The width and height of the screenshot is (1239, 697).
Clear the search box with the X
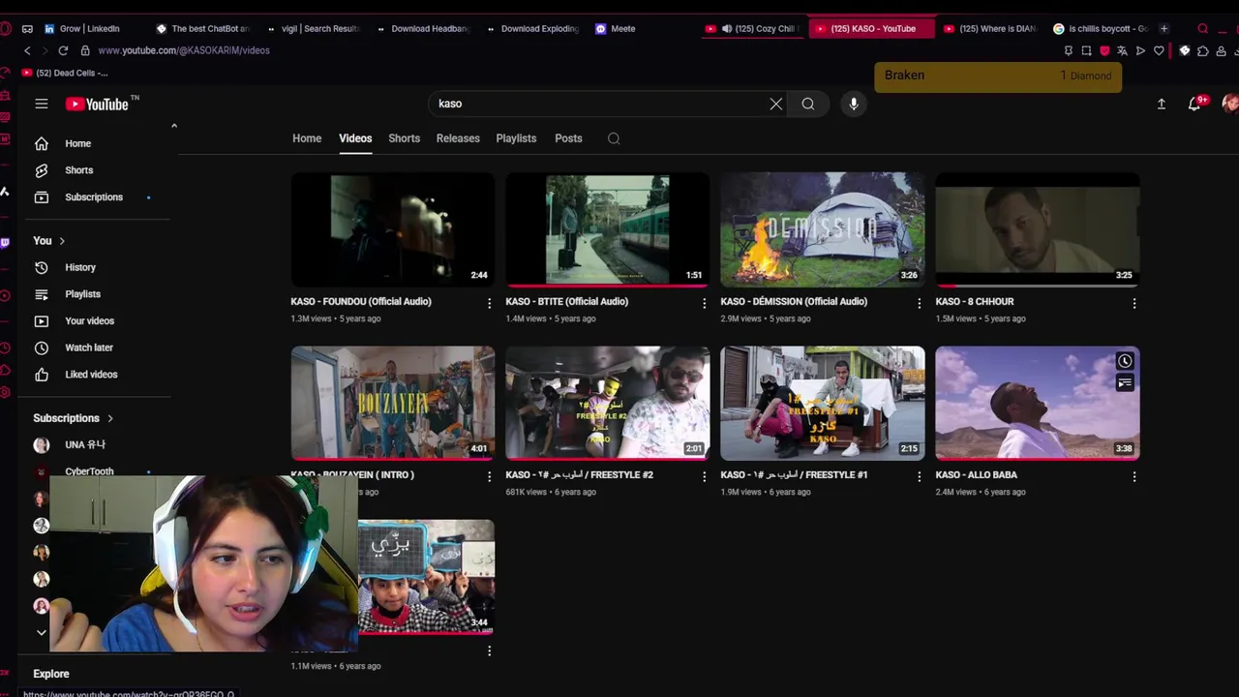[776, 104]
